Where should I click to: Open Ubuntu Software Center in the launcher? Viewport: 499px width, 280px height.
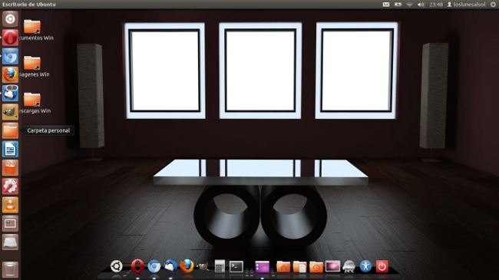coord(10,168)
